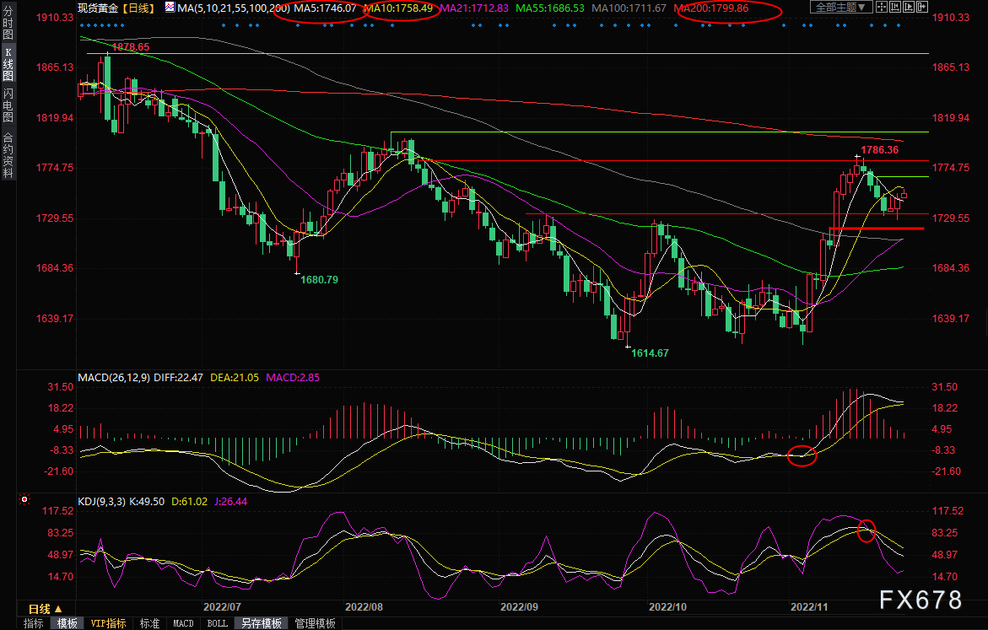Expand the 日线 period selector
This screenshot has height=630, width=988.
coord(45,608)
